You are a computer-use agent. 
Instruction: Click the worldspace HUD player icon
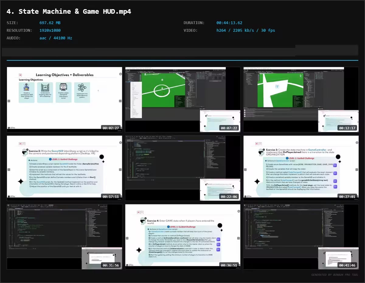(26, 88)
